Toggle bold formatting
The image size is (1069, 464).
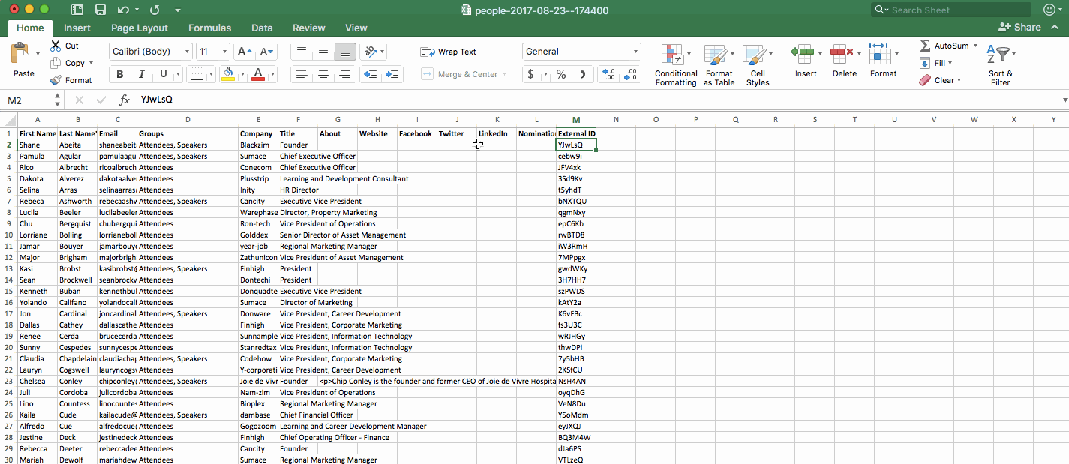(x=120, y=74)
